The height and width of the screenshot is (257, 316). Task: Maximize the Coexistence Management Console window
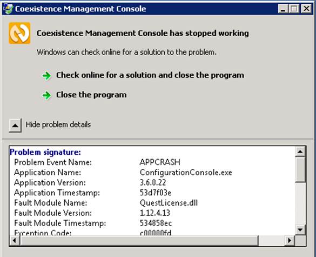point(294,9)
